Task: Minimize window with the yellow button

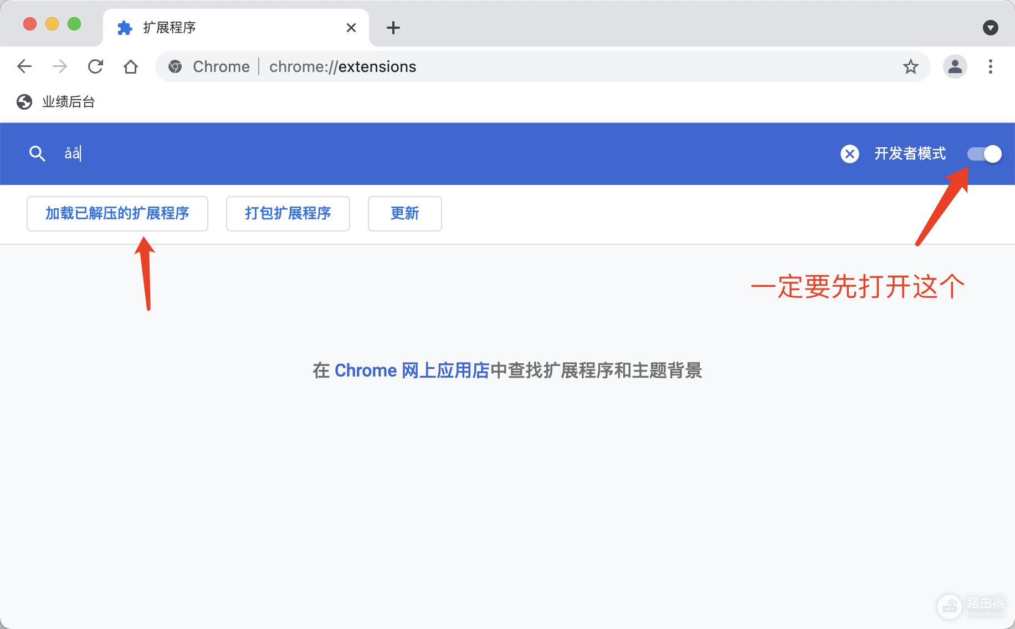Action: [x=52, y=24]
